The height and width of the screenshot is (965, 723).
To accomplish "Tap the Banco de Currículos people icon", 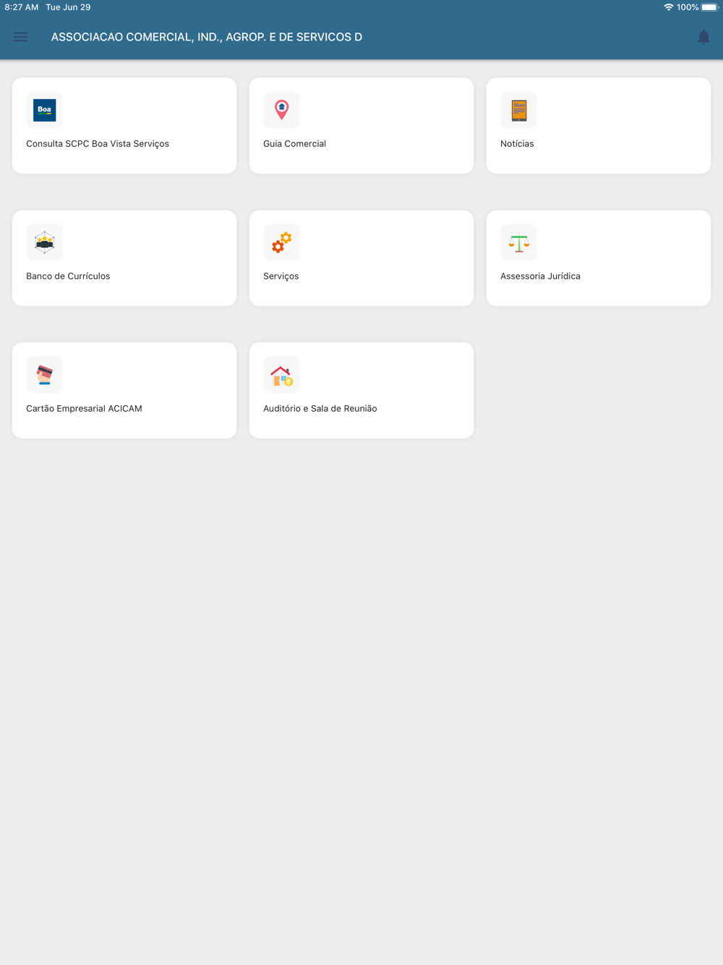I will (x=44, y=242).
